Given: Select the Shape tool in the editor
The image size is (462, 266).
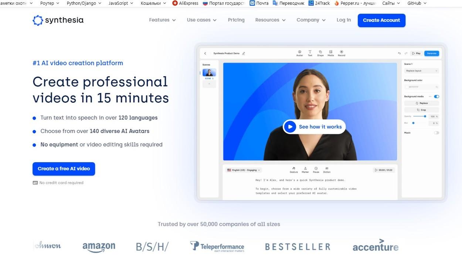Looking at the screenshot, I should [320, 53].
